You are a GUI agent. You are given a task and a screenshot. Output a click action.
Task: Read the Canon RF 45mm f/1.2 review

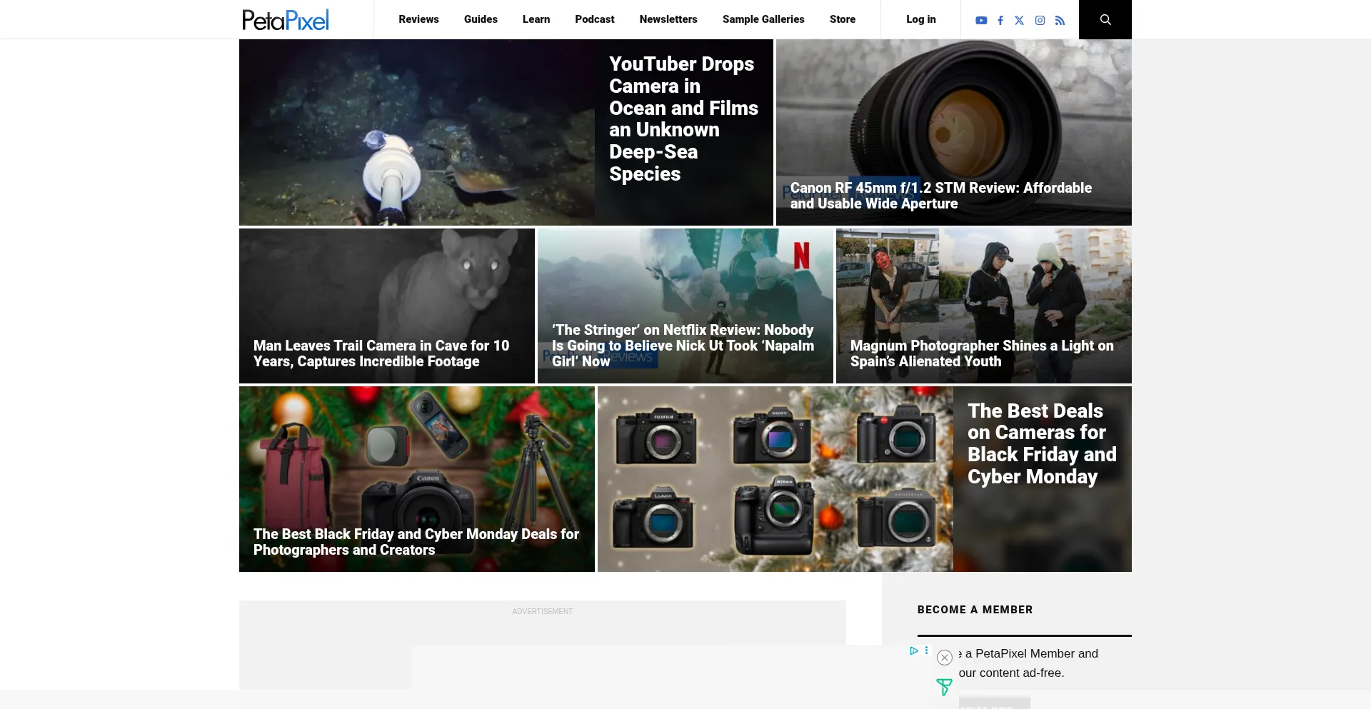[x=940, y=196]
